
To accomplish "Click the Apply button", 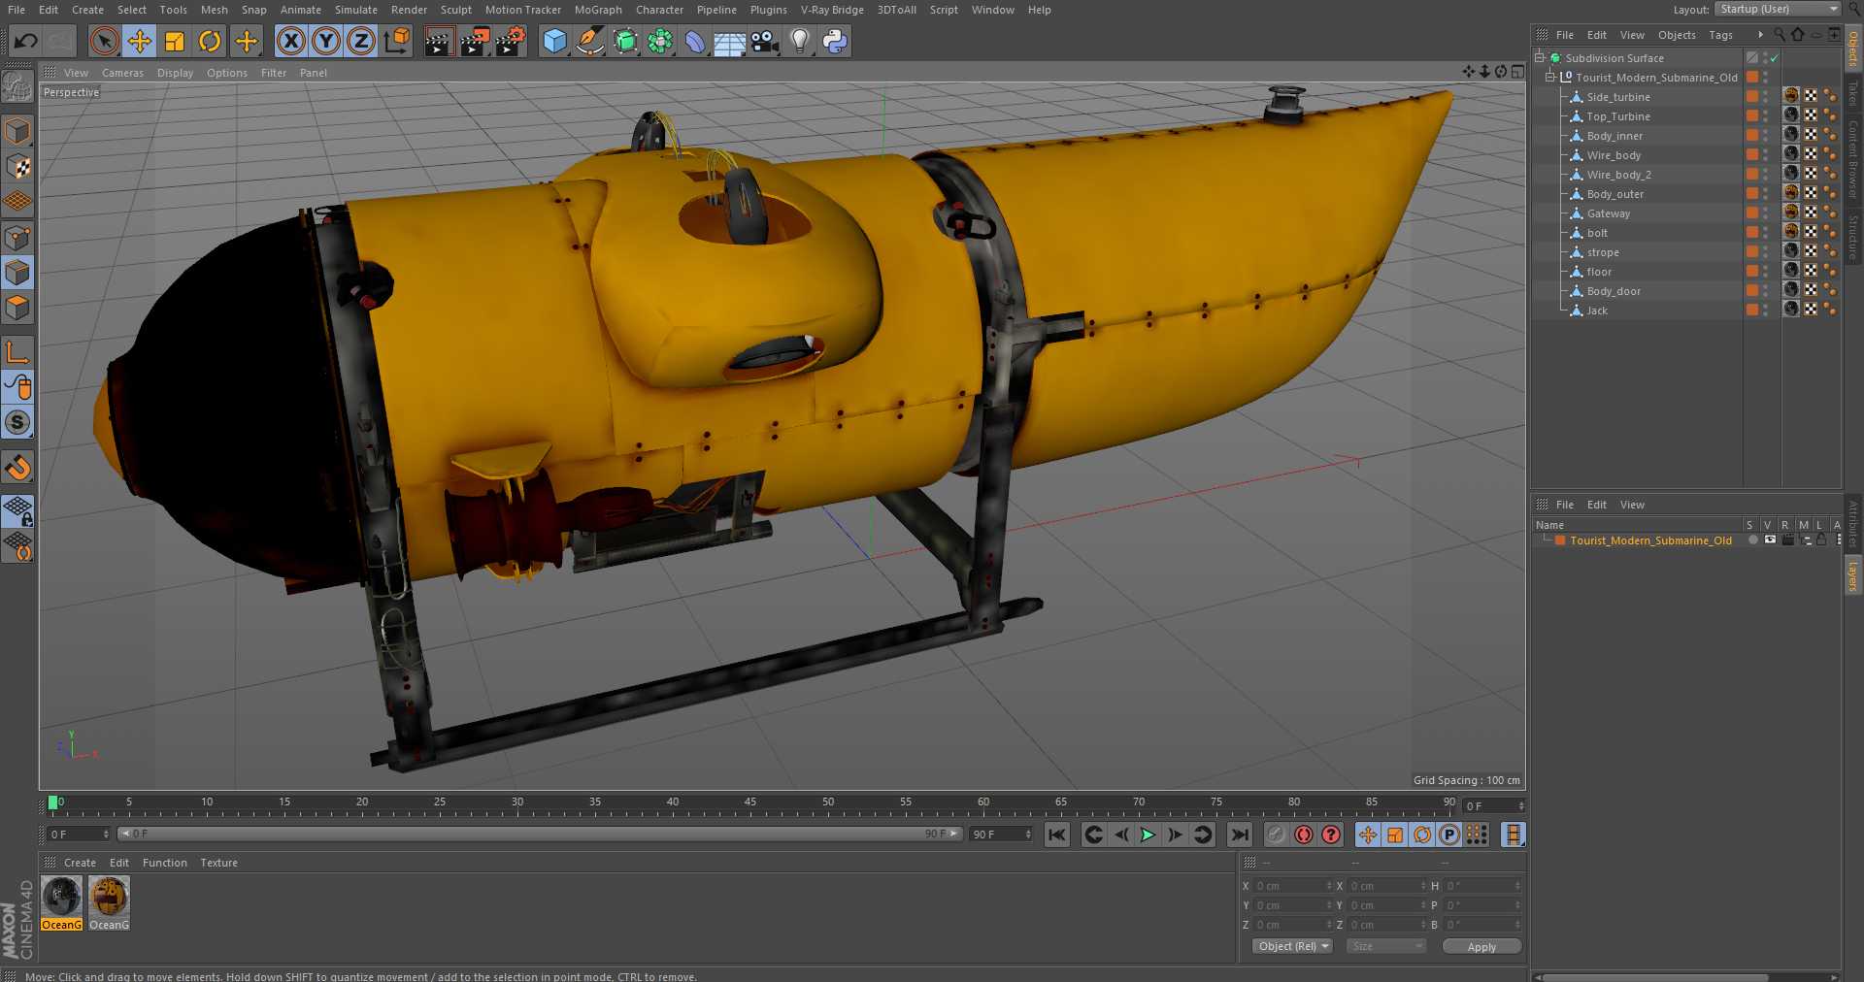I will click(1481, 946).
